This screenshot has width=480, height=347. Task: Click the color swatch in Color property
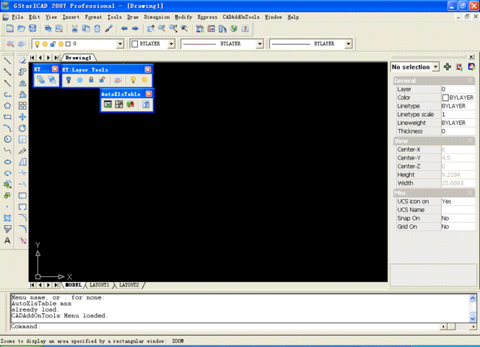pos(445,97)
